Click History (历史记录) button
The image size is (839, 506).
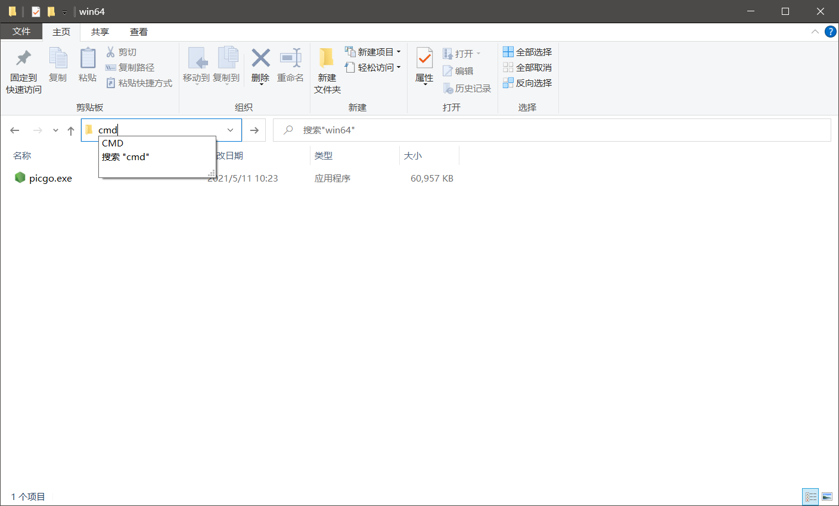tap(467, 88)
